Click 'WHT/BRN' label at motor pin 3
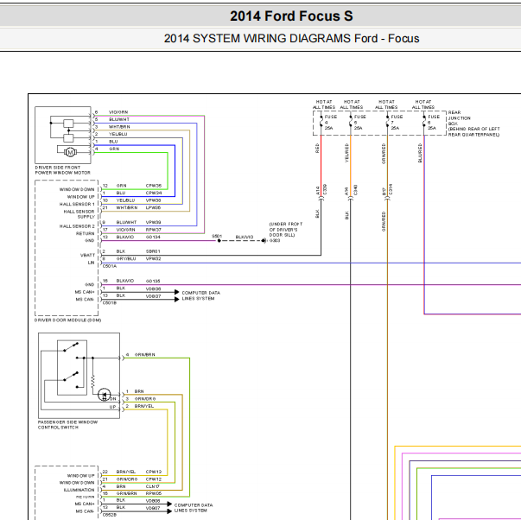Screen dimensions: 521x520 point(119,127)
